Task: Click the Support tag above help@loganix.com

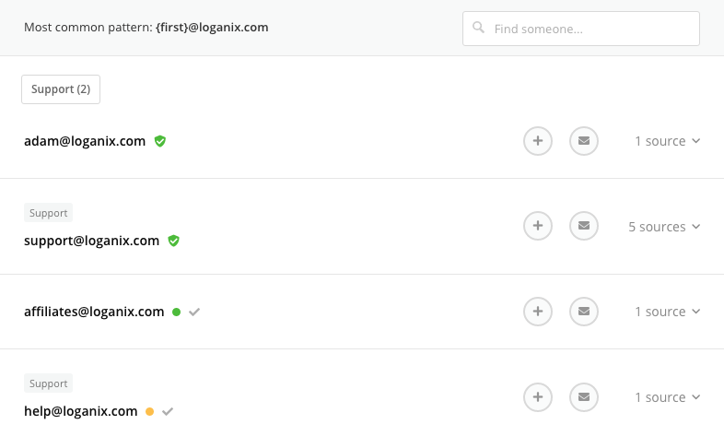Action: (48, 383)
